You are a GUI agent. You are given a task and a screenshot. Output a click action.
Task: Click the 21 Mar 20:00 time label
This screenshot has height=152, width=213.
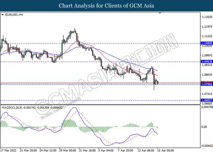28,150
